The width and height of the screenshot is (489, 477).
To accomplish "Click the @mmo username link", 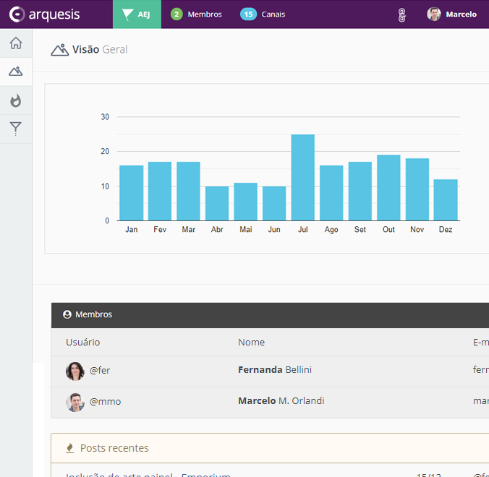I will [105, 401].
